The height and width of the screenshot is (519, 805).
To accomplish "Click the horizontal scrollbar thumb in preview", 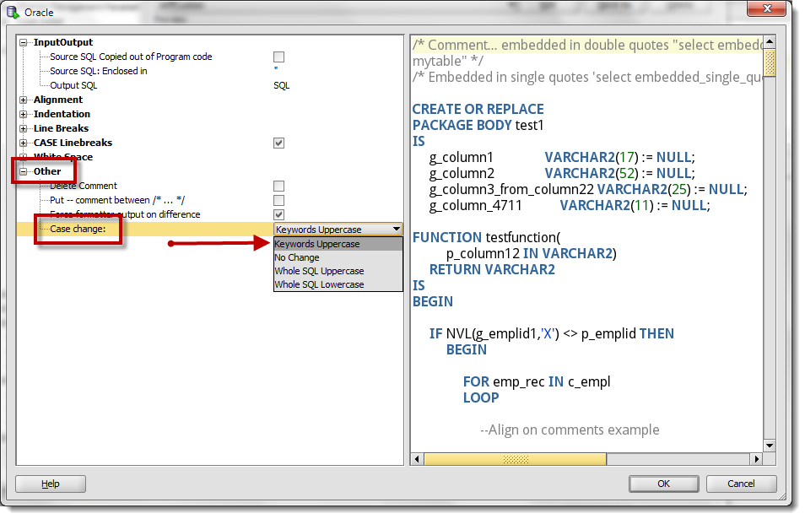I will tap(516, 459).
